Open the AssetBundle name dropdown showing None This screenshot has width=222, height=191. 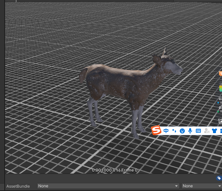(108, 186)
